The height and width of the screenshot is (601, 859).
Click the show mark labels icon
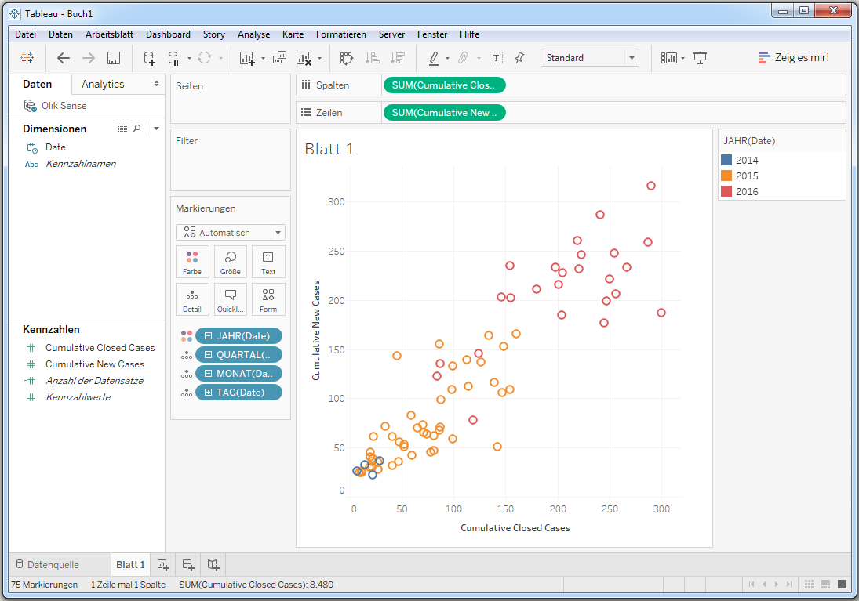(x=496, y=58)
